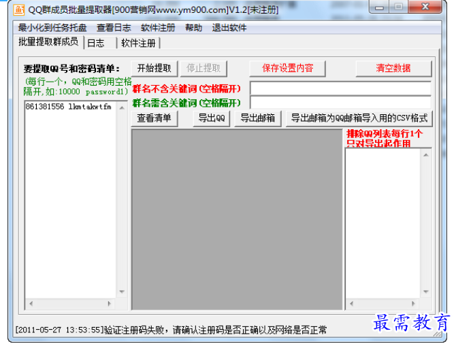Click the 清空数据 button

click(393, 68)
